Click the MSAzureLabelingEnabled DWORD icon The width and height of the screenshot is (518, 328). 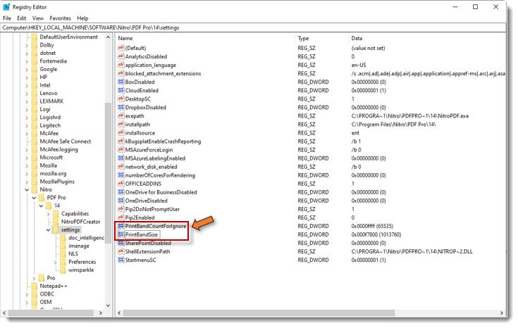pyautogui.click(x=121, y=158)
